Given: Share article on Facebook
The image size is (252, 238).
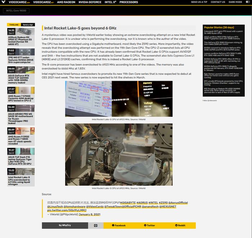Looking at the screenshot, I should (119, 225).
